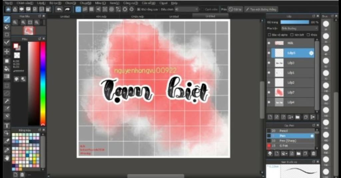Click the Đặt lại reset button
The width and height of the screenshot is (341, 178).
point(235,9)
